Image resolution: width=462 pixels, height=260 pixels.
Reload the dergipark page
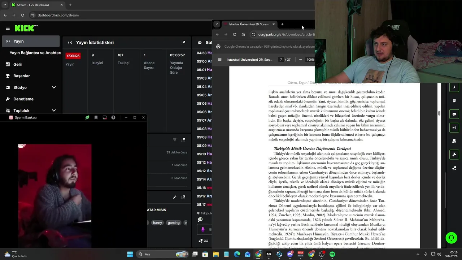[x=235, y=35]
